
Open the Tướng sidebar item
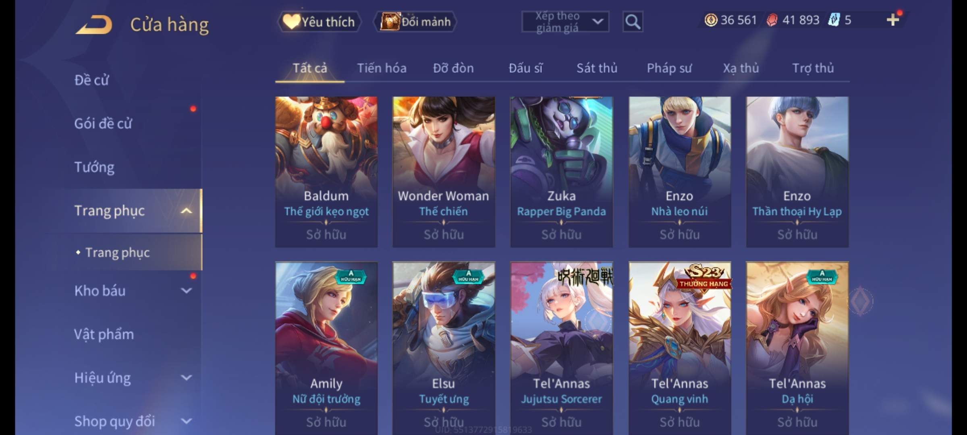[94, 167]
